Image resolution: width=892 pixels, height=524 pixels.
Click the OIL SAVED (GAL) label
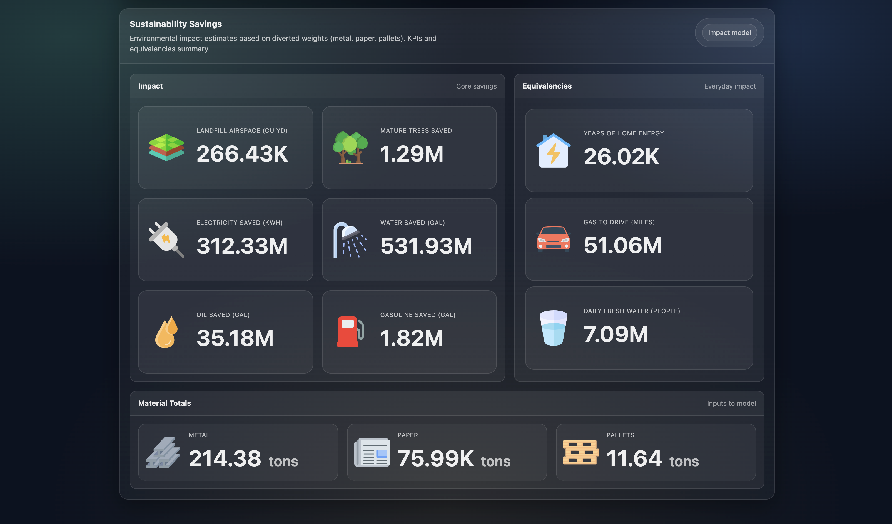tap(223, 315)
